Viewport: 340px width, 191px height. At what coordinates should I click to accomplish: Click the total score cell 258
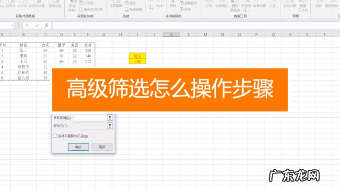pyautogui.click(x=88, y=50)
